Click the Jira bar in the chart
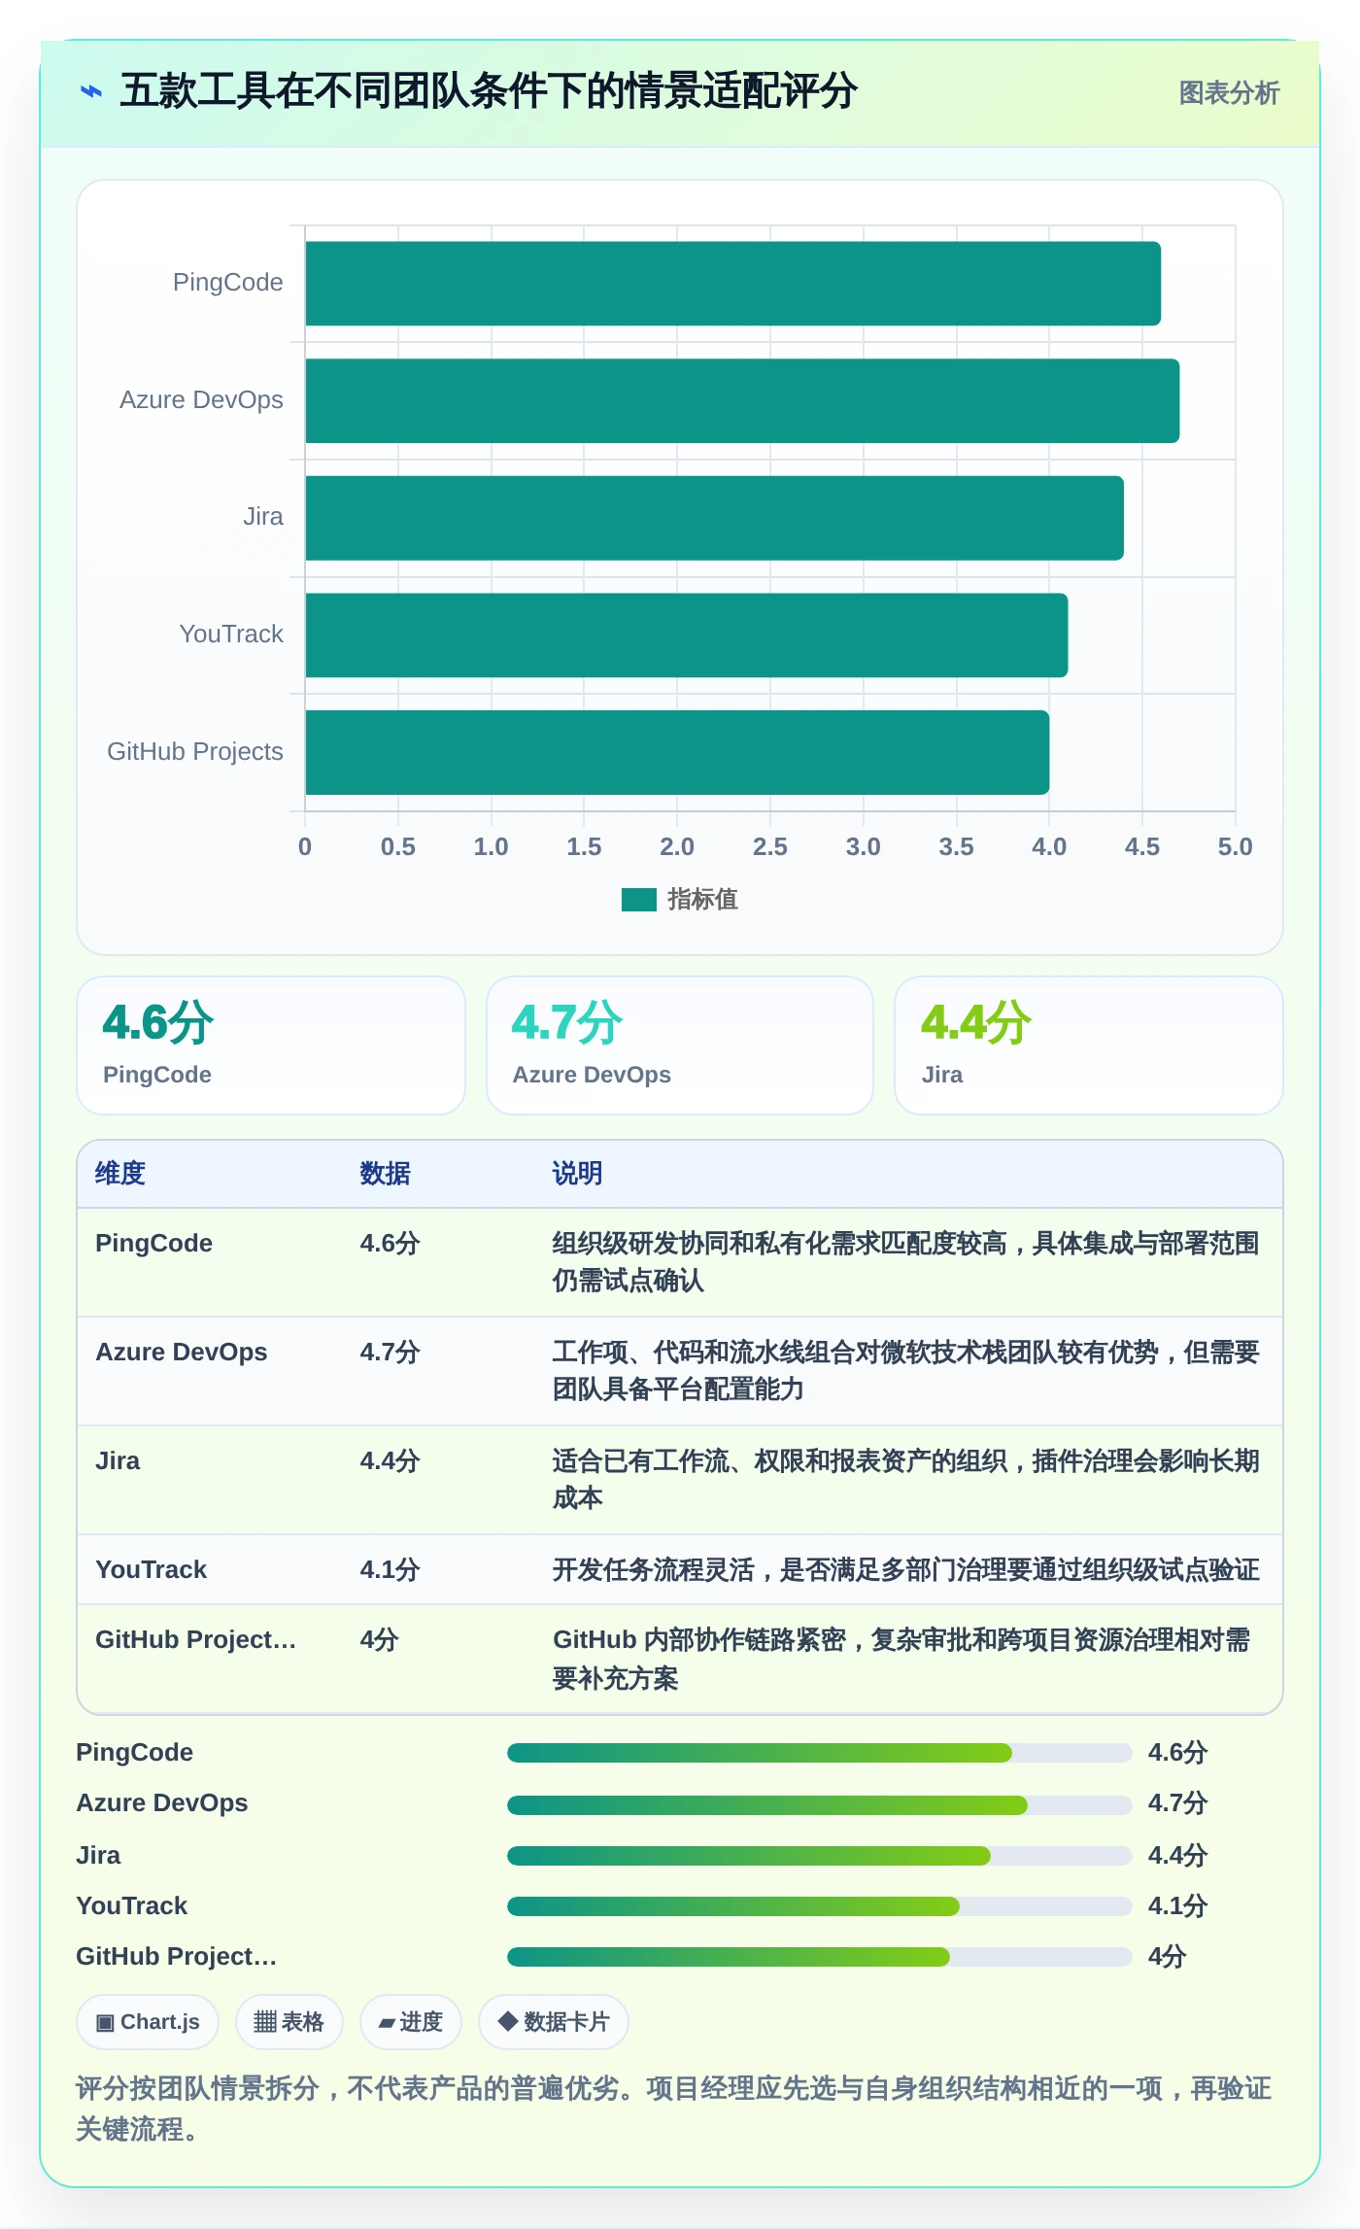 coord(715,518)
